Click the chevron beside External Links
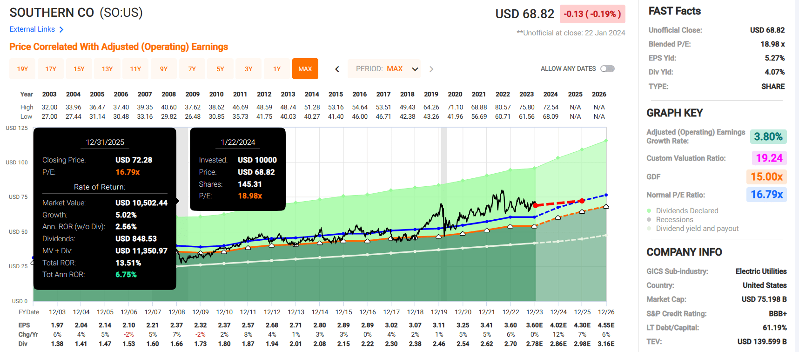The image size is (799, 352). [x=61, y=29]
